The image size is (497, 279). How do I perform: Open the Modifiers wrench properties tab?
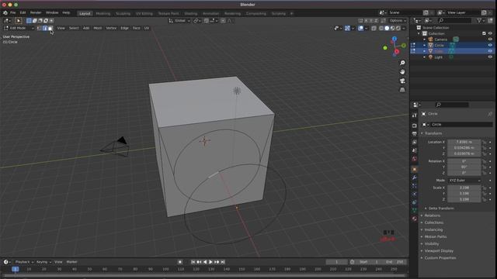(x=414, y=177)
